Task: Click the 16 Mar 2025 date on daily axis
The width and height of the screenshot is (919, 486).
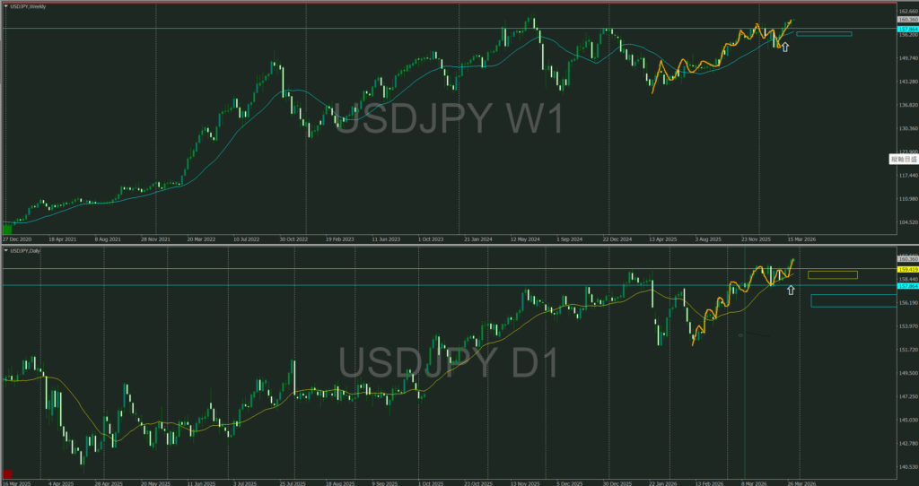Action: [16, 483]
